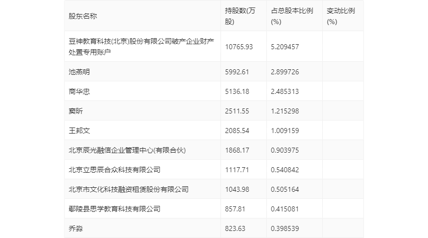Screen dimensions: 428x238
Task: Click the value 10765.93
Action: (239, 47)
